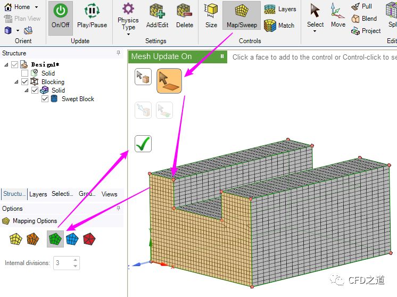
Task: Open Size control tool
Action: coord(211,16)
